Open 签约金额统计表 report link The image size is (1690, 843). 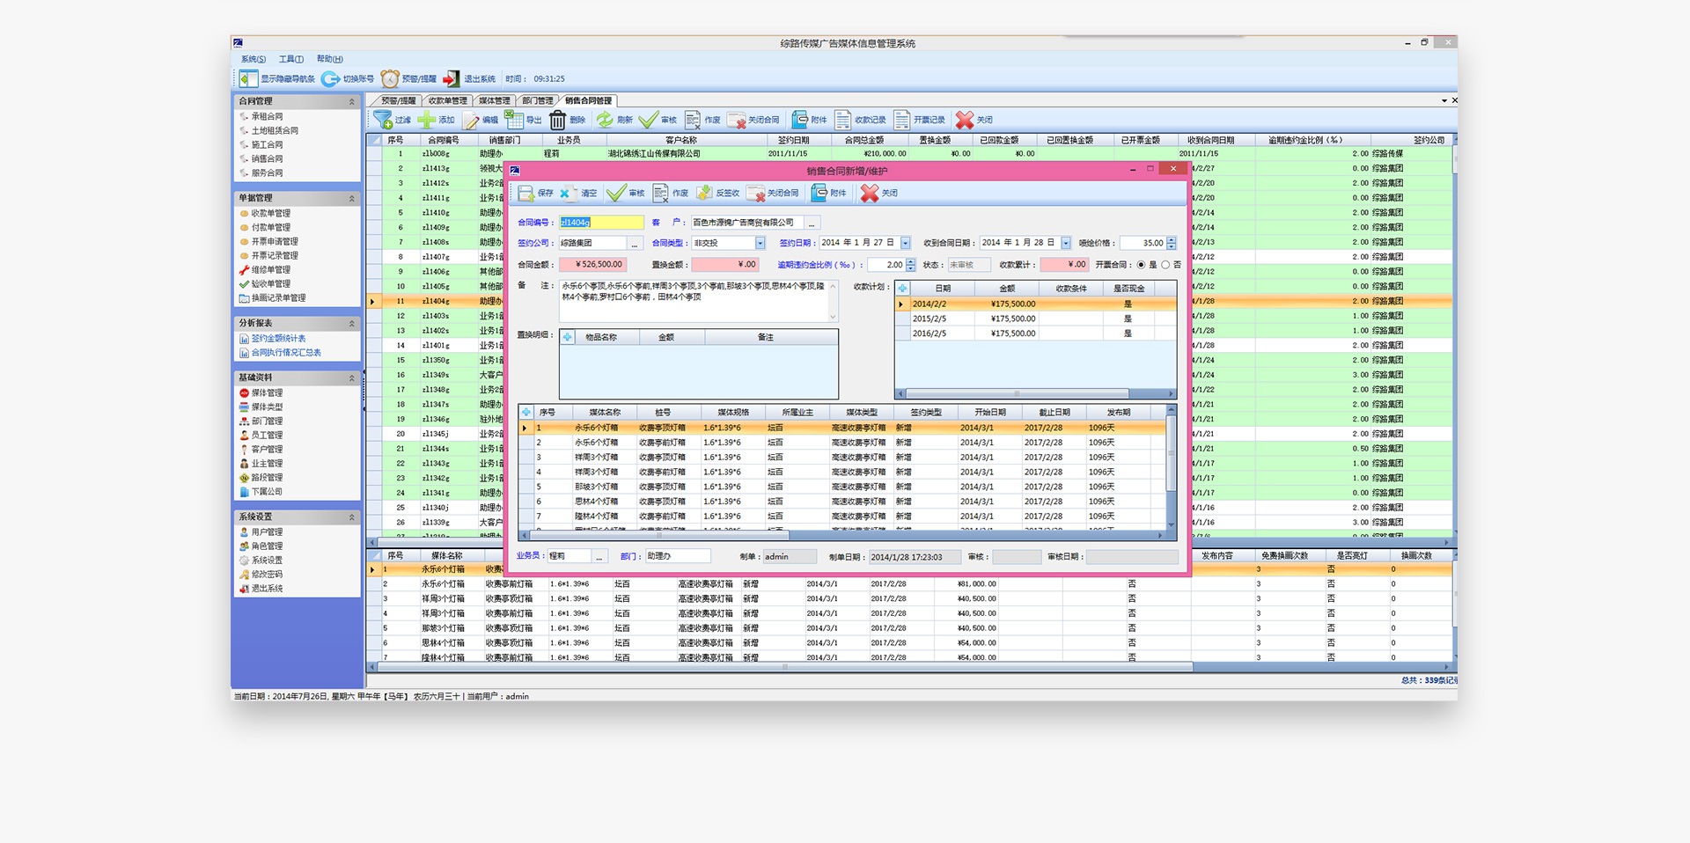(278, 339)
